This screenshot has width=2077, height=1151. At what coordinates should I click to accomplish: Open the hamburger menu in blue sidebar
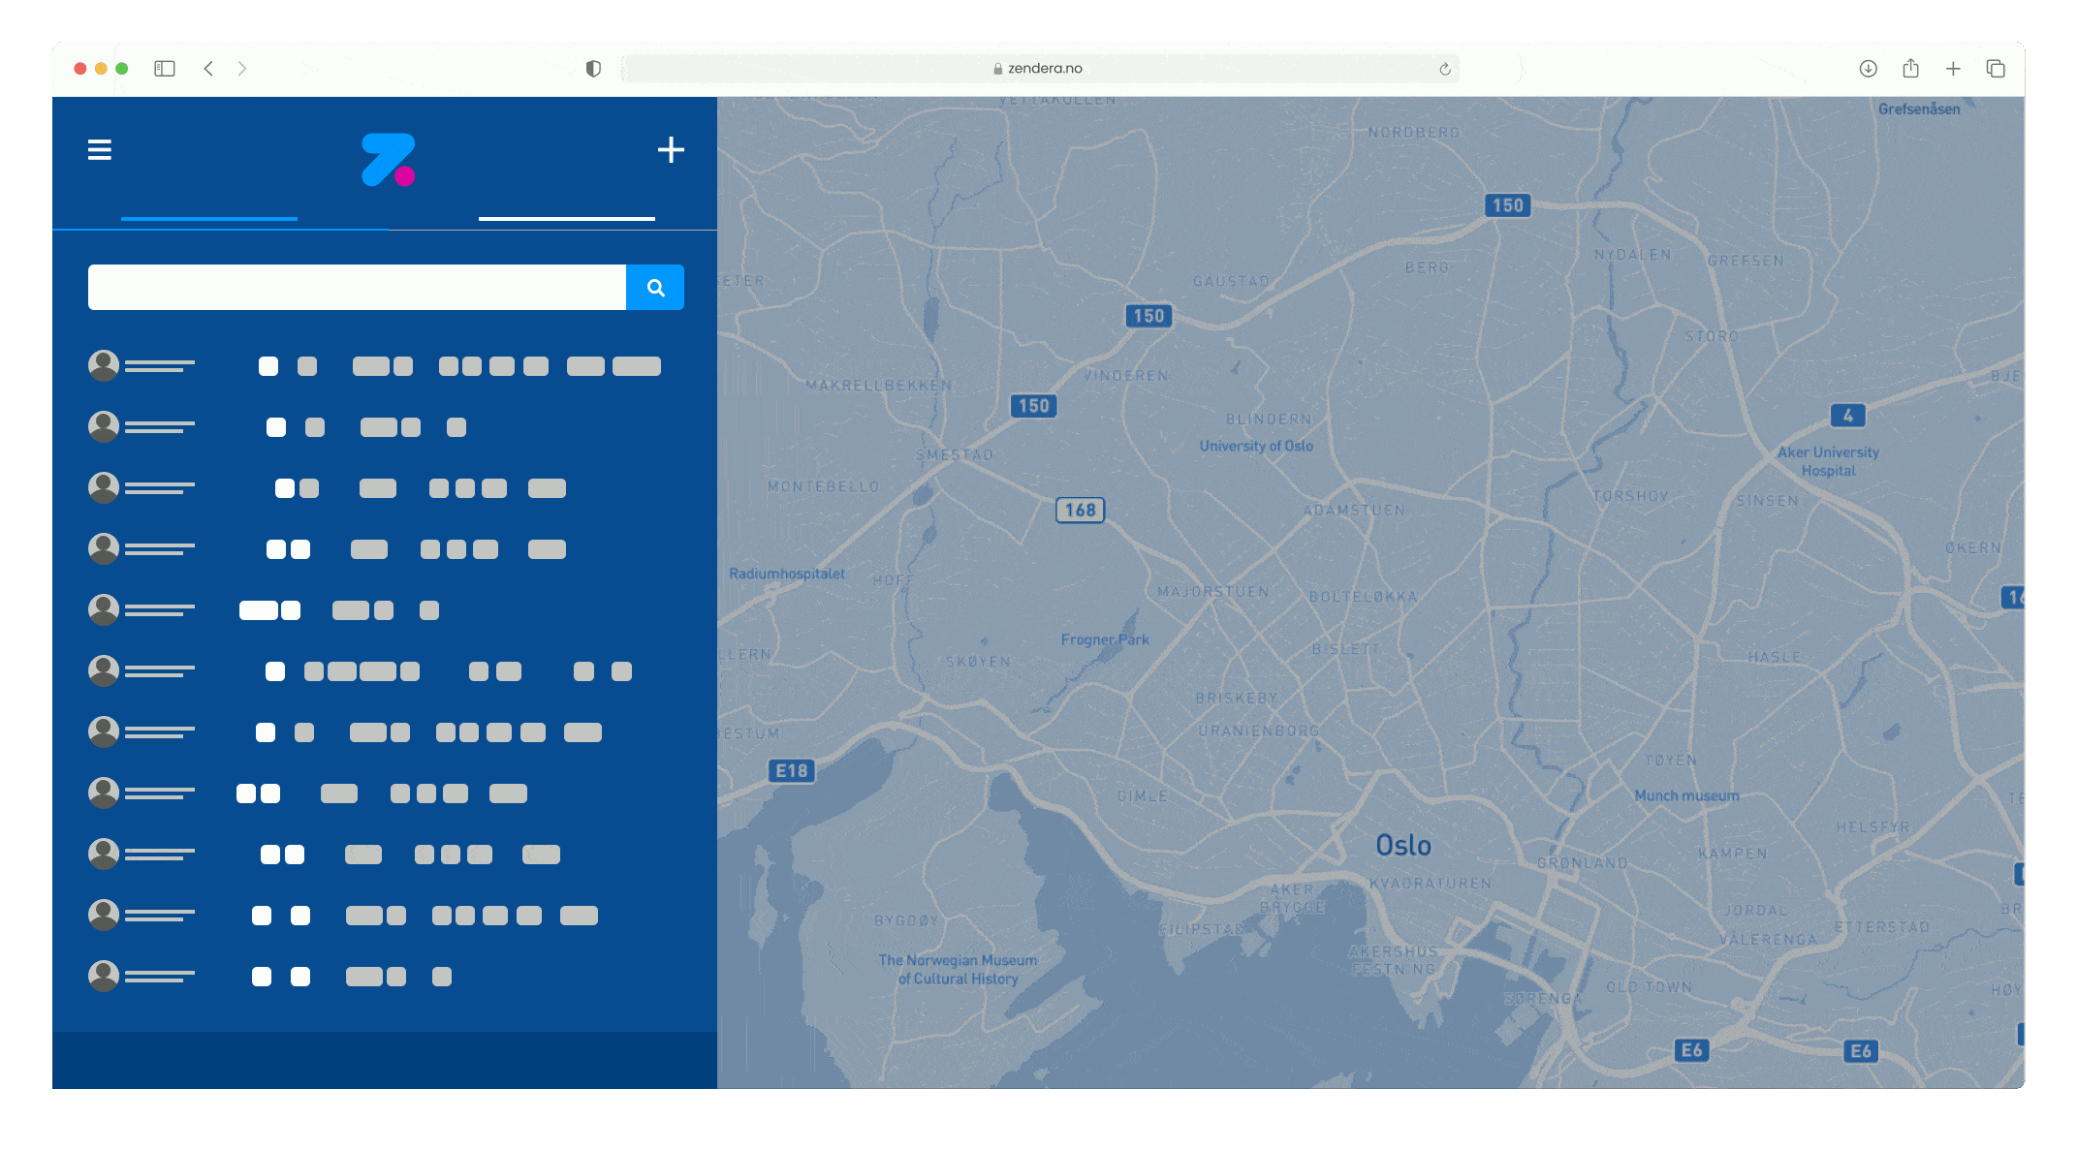[100, 150]
